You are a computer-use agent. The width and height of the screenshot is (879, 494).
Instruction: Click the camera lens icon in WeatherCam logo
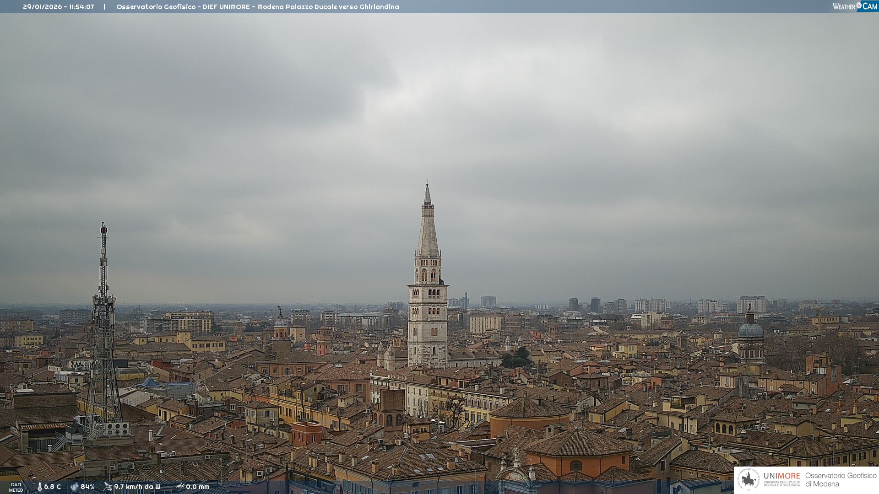pos(859,5)
